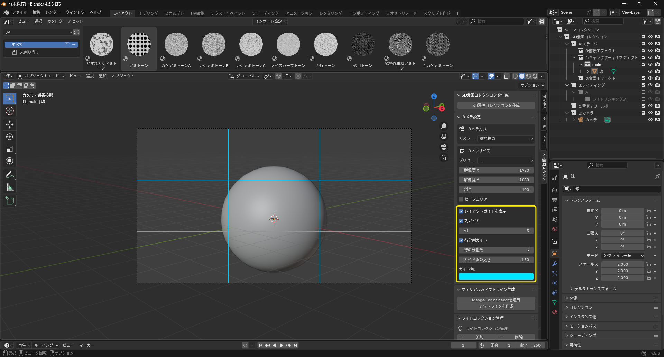The image size is (664, 357).
Task: Switch to the ジオメトリノード workspace tab
Action: 401,13
